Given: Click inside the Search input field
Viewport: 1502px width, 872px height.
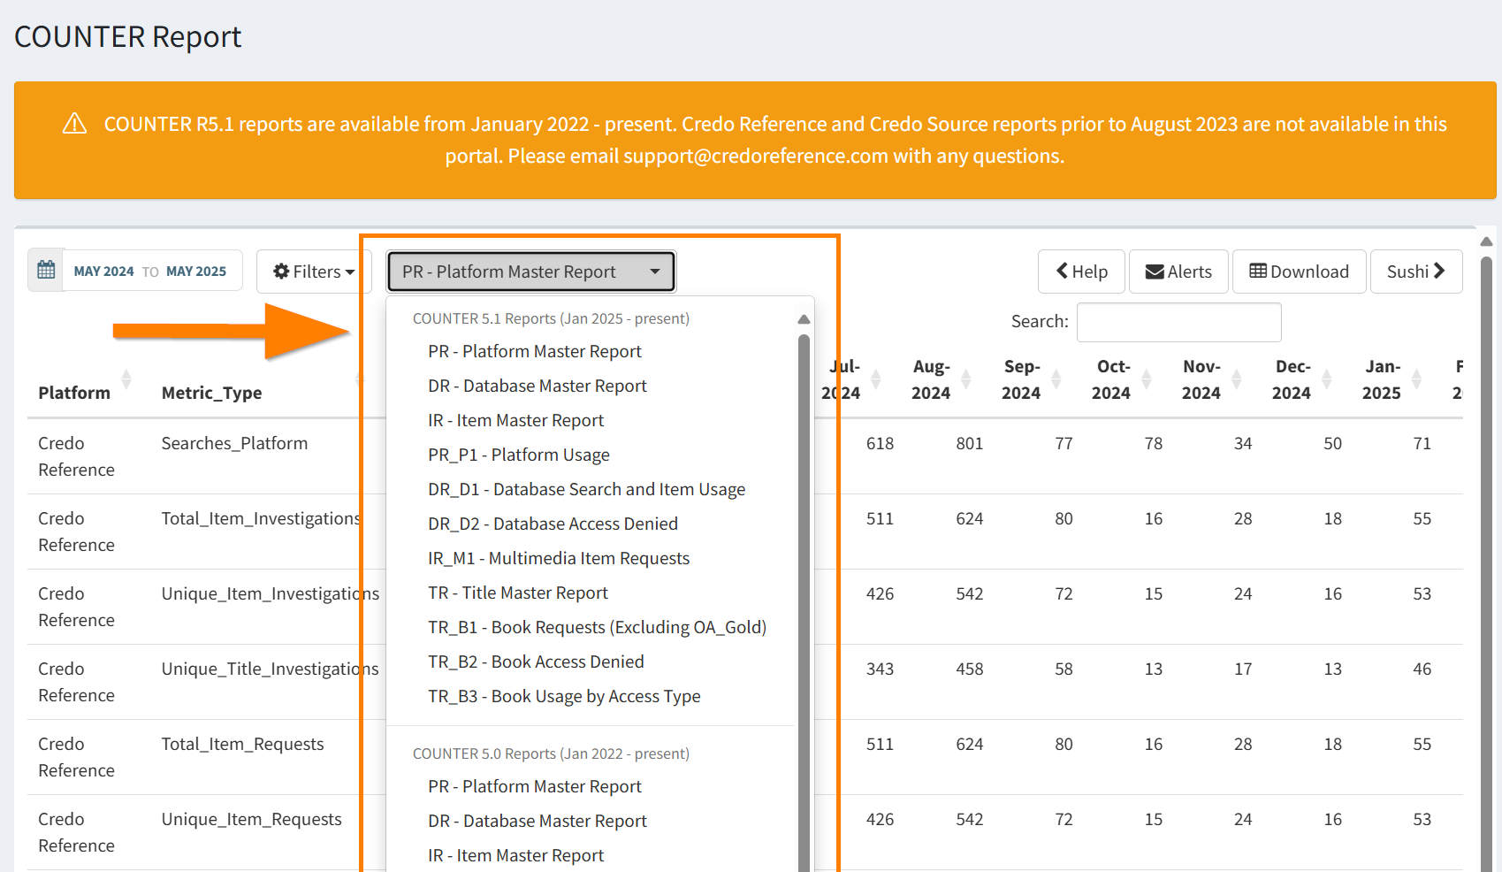Looking at the screenshot, I should click(x=1178, y=322).
